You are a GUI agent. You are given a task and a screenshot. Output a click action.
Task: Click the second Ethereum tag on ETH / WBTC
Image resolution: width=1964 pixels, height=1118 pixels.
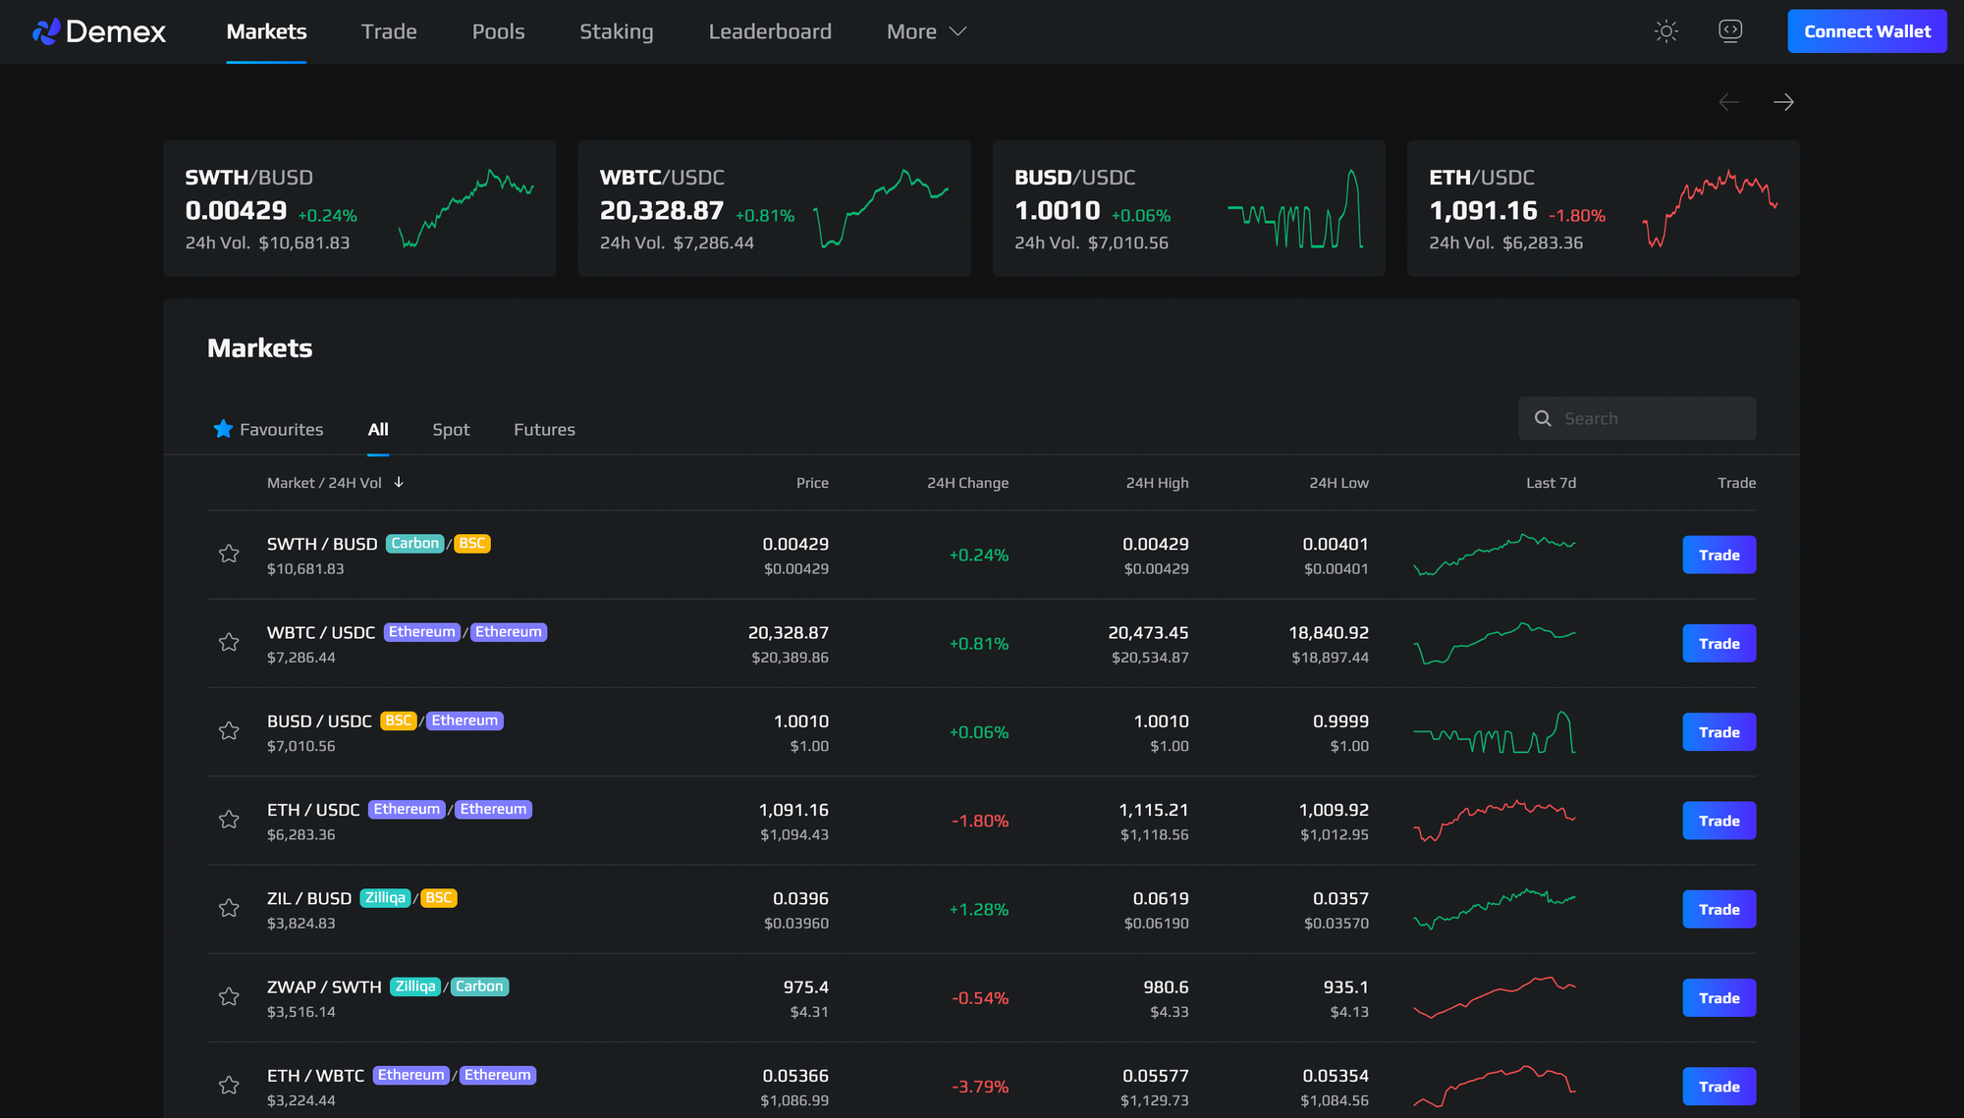pyautogui.click(x=498, y=1075)
